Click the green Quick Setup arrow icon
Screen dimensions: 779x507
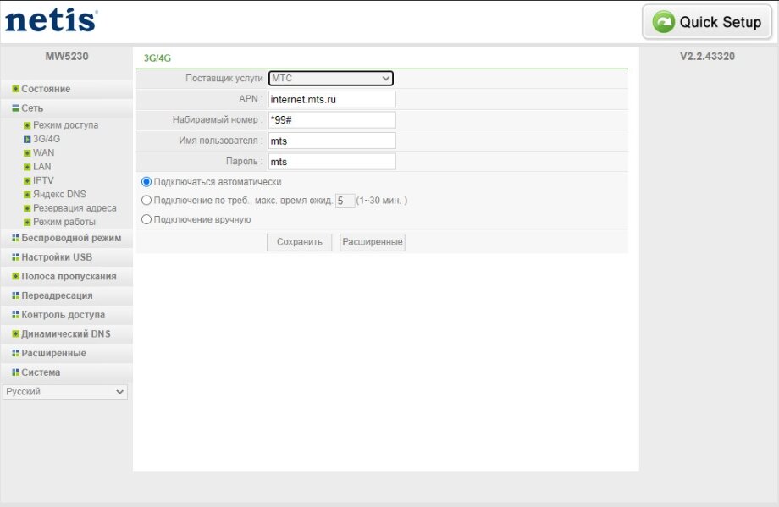point(663,22)
